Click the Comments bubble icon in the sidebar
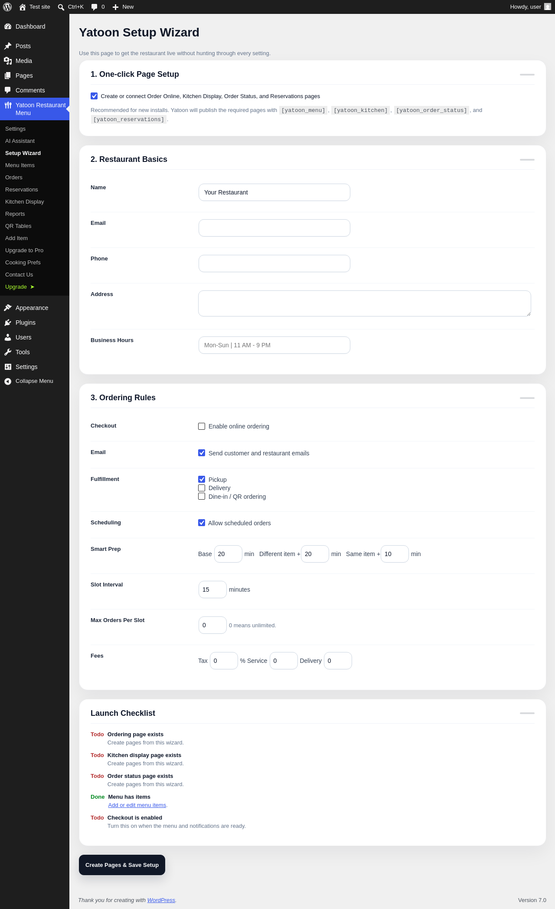The width and height of the screenshot is (555, 909). pyautogui.click(x=8, y=90)
